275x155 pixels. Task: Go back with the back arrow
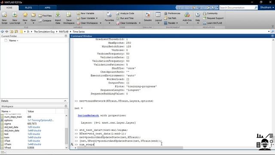[2, 31]
